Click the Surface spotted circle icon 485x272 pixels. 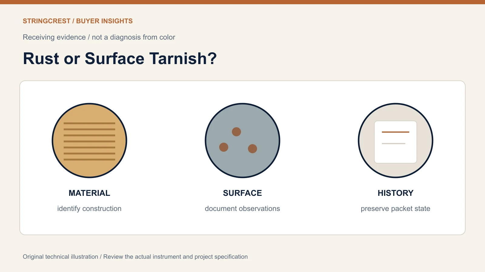[x=242, y=141]
